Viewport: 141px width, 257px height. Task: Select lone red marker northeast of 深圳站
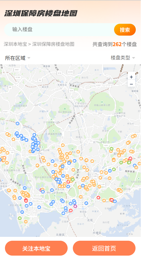98,197
